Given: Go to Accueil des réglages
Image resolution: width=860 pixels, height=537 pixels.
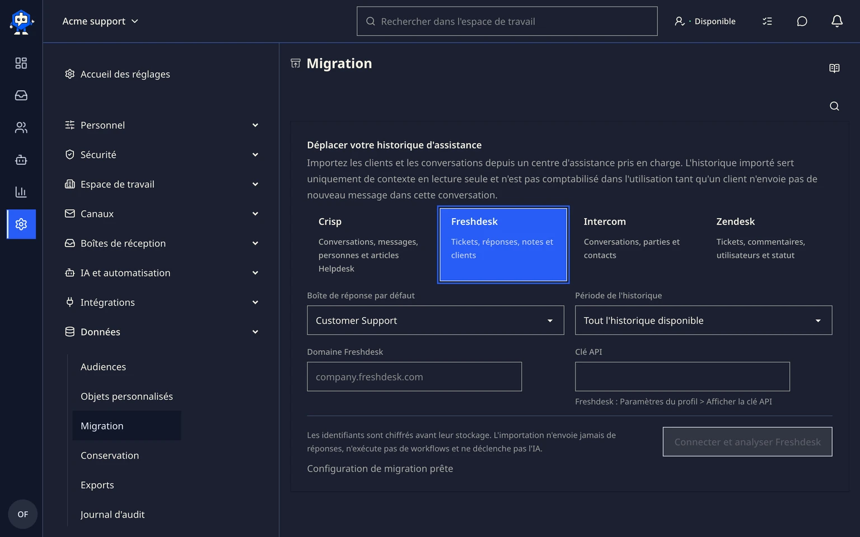Looking at the screenshot, I should coord(118,74).
